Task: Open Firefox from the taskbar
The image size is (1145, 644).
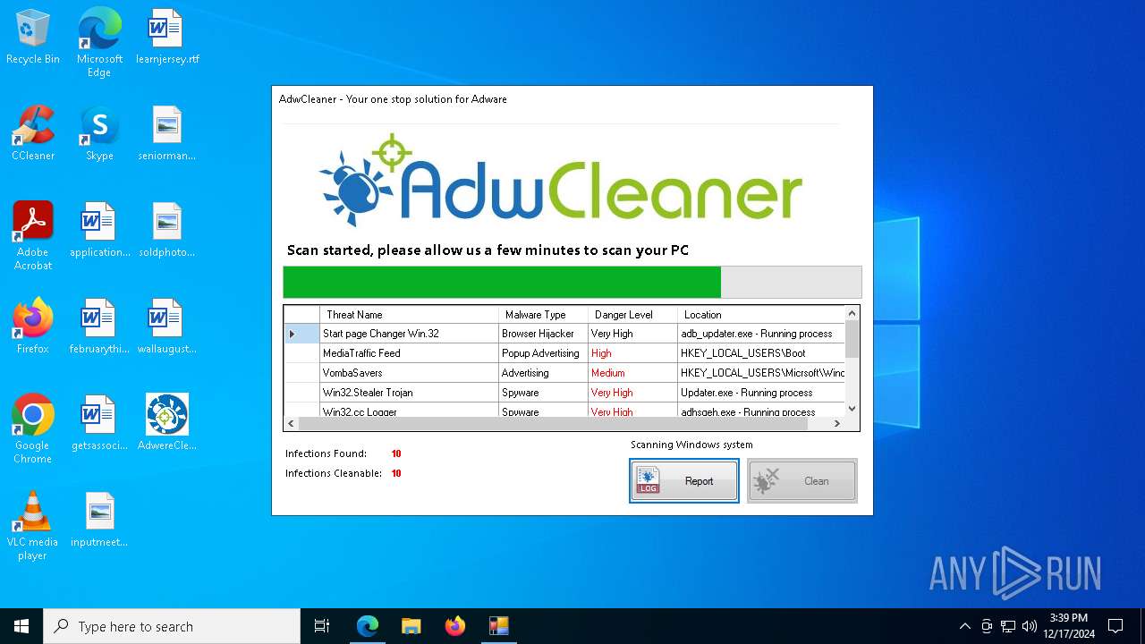Action: (x=455, y=626)
